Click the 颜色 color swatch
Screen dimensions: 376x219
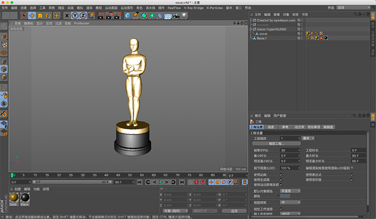pyautogui.click(x=285, y=196)
